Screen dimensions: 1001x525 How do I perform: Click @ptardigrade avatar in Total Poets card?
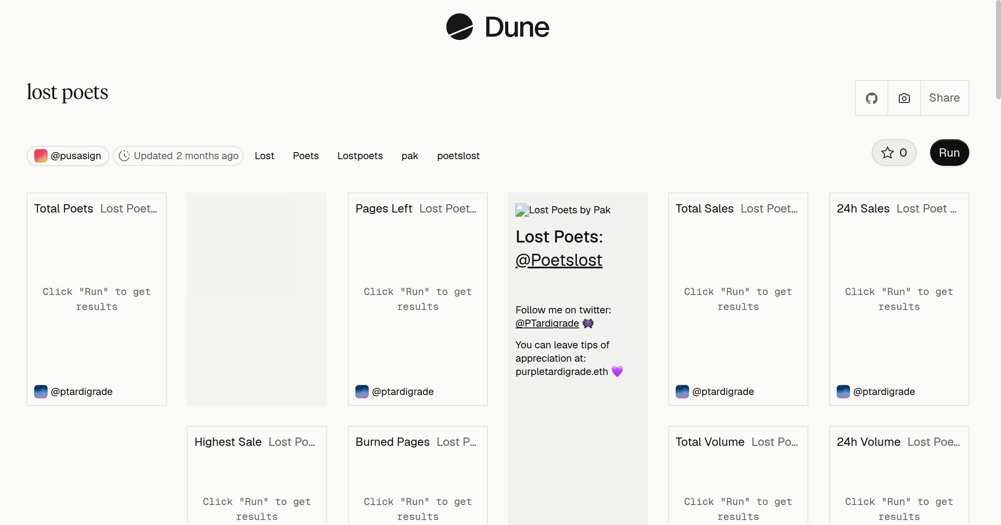coord(40,392)
